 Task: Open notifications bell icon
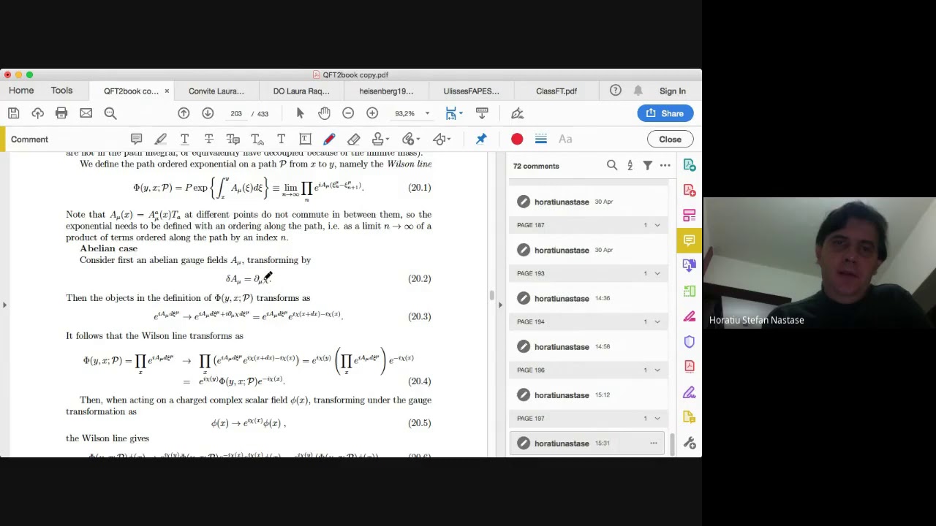(x=638, y=91)
